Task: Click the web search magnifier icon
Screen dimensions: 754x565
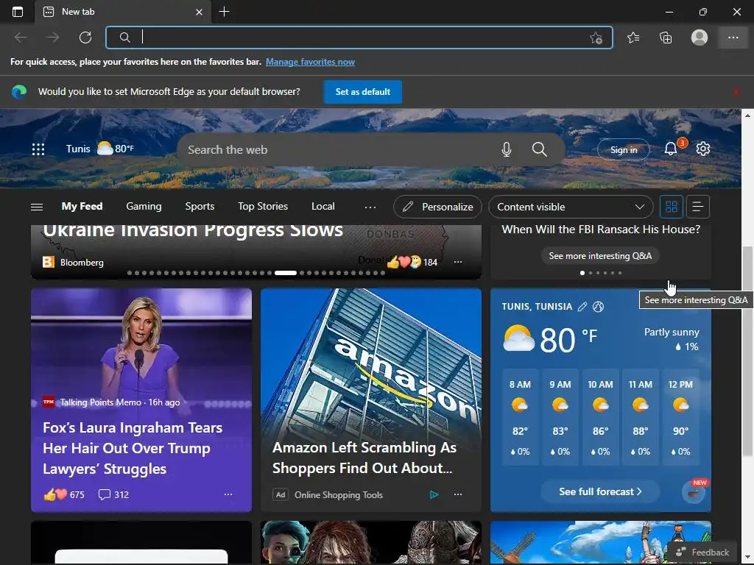Action: (x=540, y=149)
